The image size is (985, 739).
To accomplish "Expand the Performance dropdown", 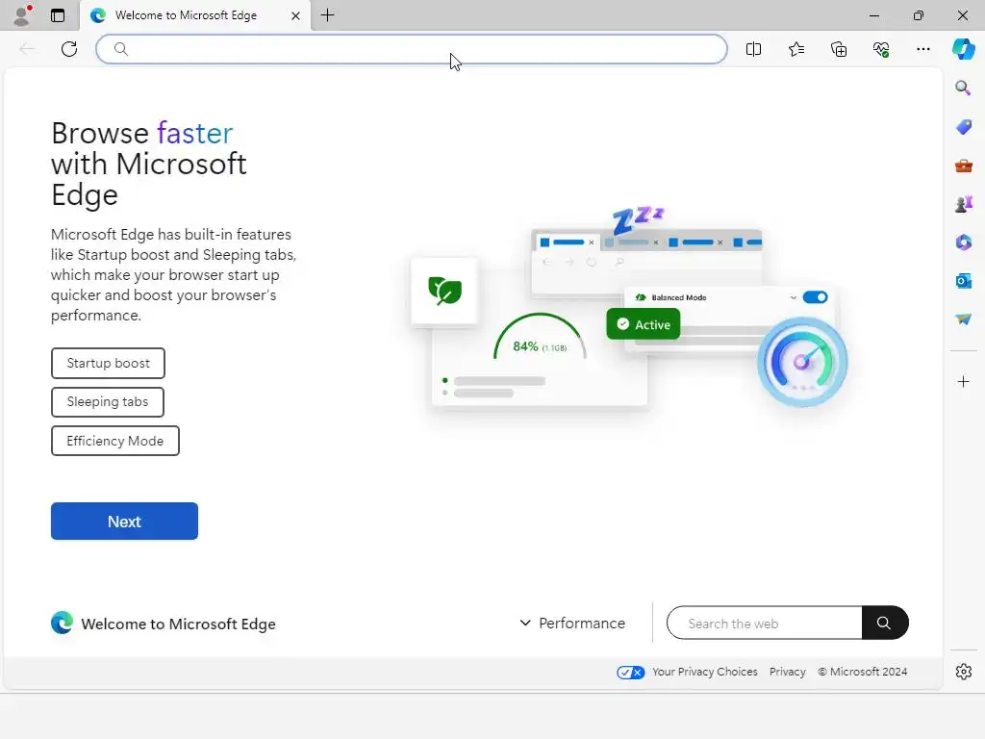I will click(x=572, y=623).
